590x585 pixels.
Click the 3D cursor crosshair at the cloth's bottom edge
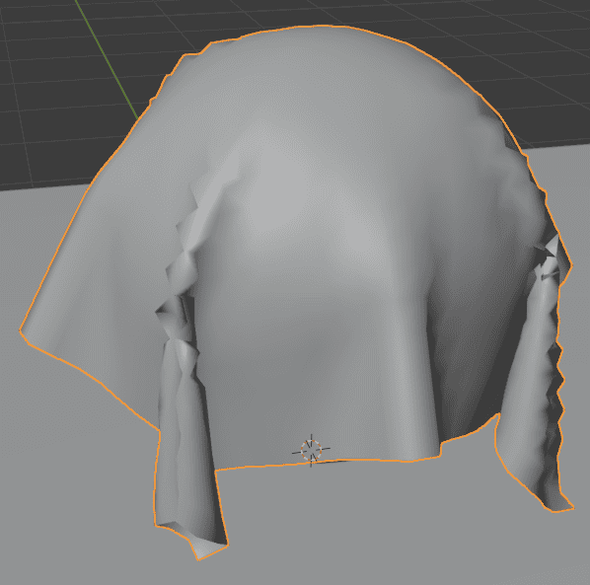point(311,450)
